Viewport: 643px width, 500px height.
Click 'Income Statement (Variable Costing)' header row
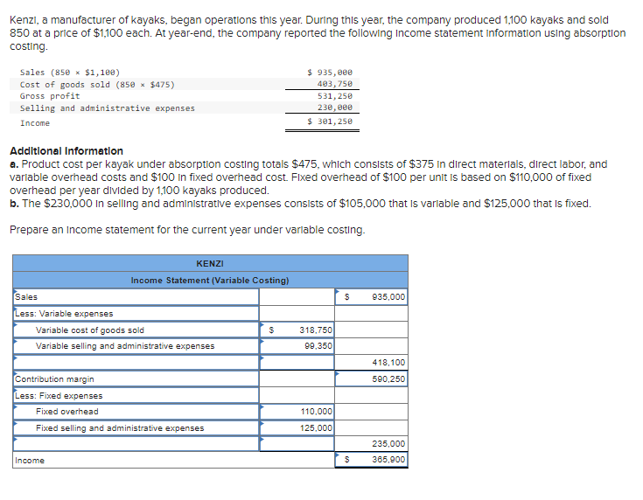point(210,280)
